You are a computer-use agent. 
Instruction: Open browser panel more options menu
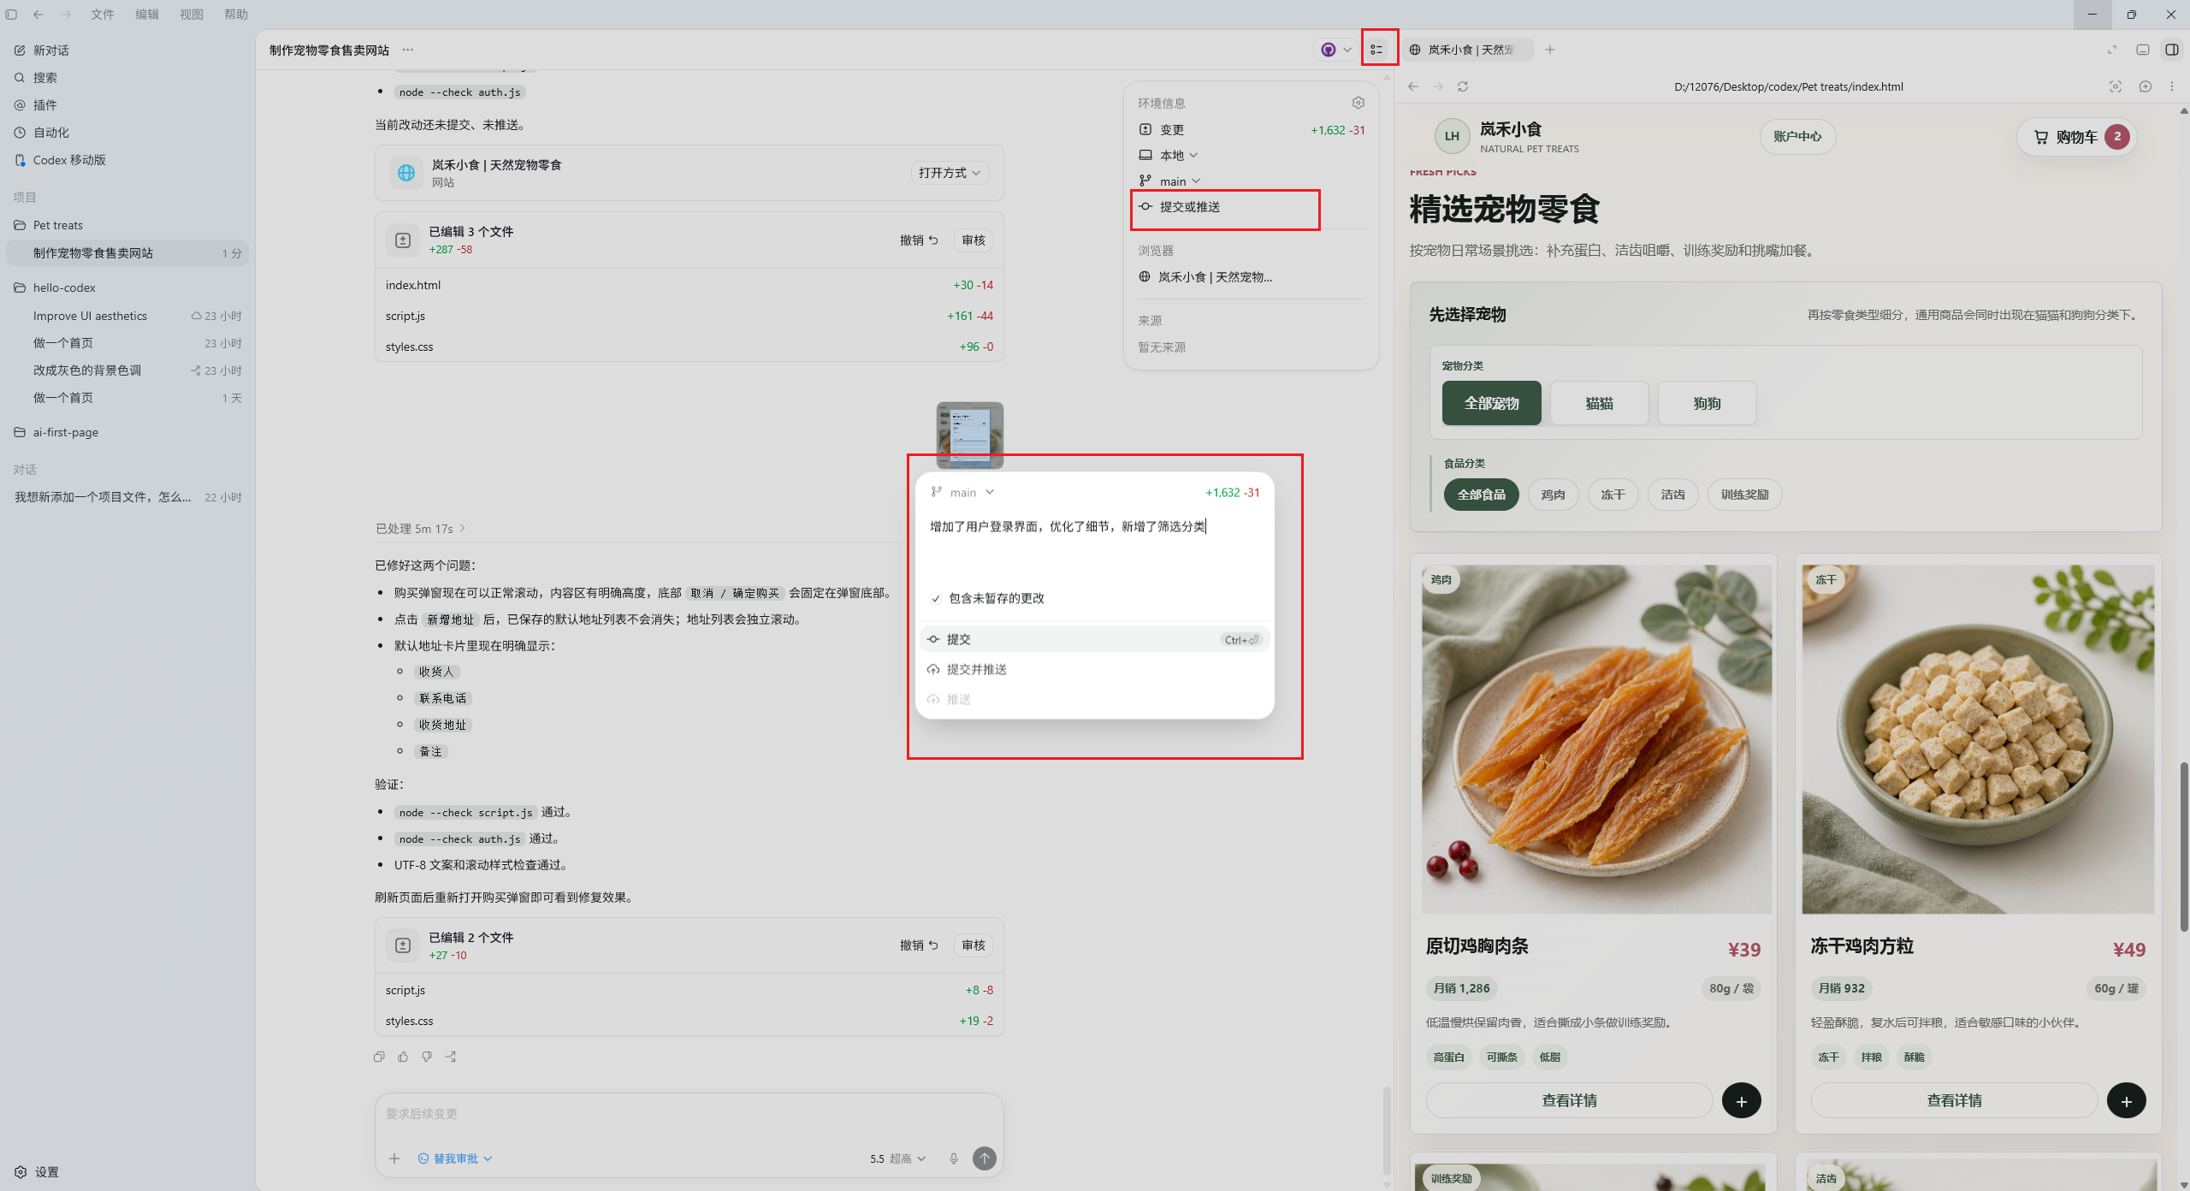(2171, 86)
